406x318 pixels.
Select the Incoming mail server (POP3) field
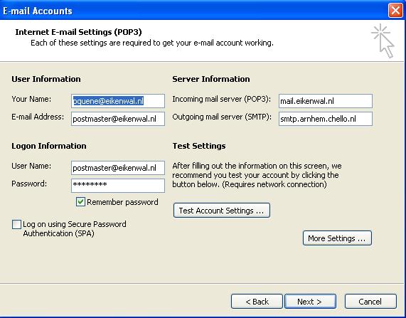[326, 101]
